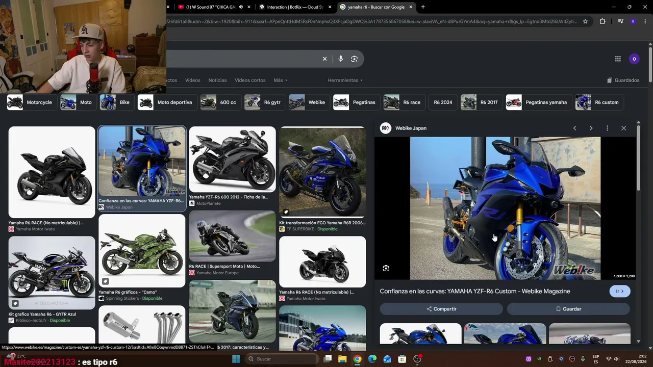Screen dimensions: 653x367
Task: Launch Microsoft Edge from the taskbar
Action: coord(372,359)
